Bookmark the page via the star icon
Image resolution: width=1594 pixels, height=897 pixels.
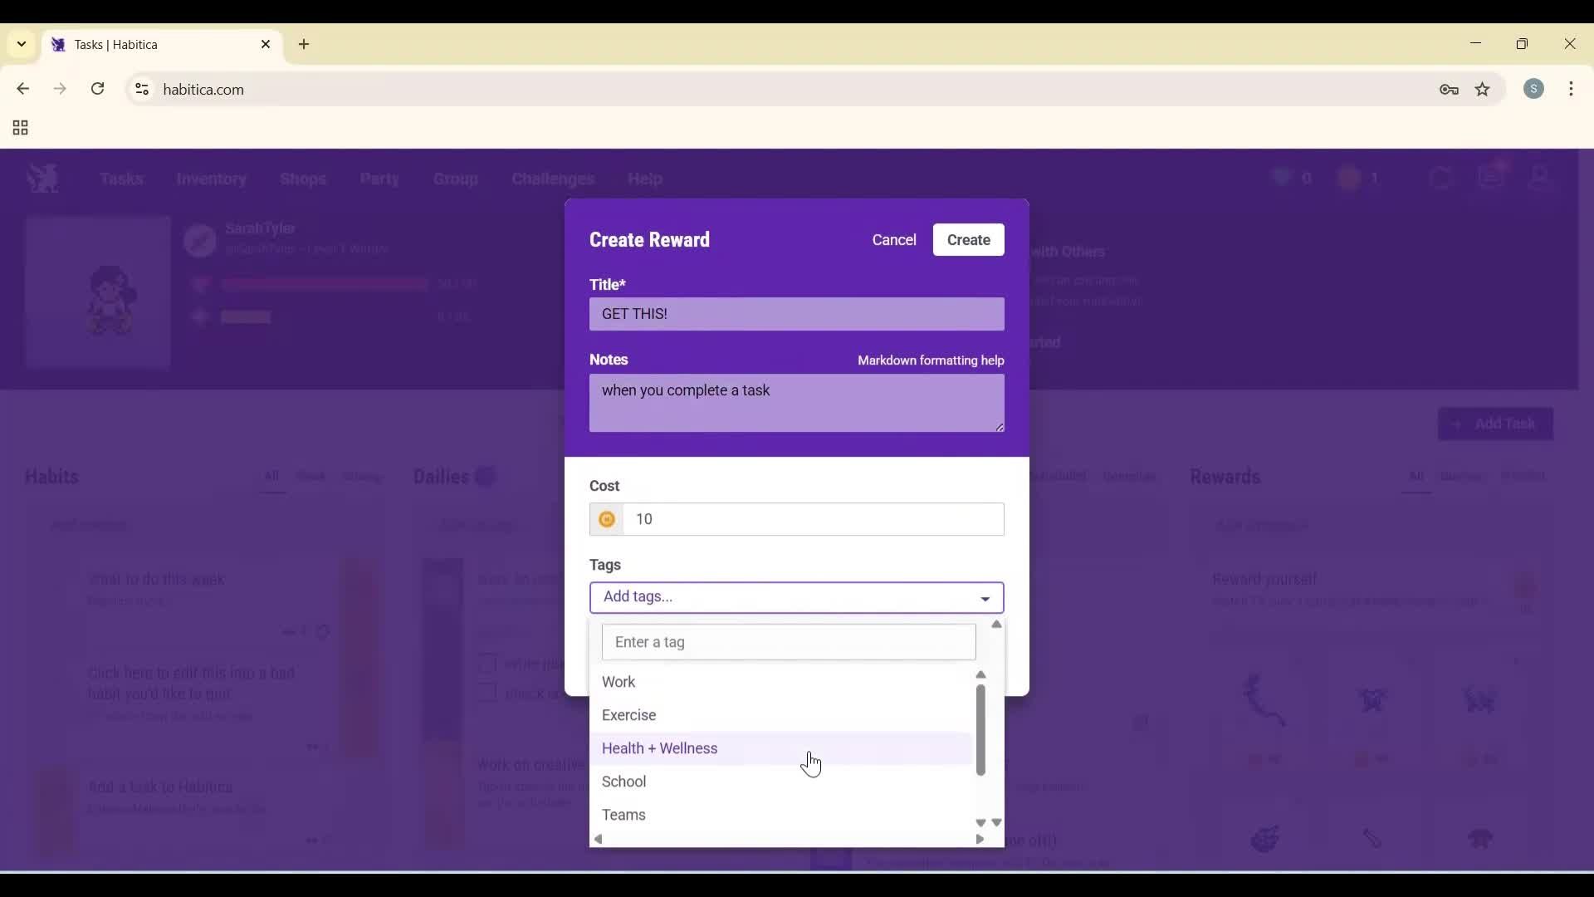click(1484, 90)
